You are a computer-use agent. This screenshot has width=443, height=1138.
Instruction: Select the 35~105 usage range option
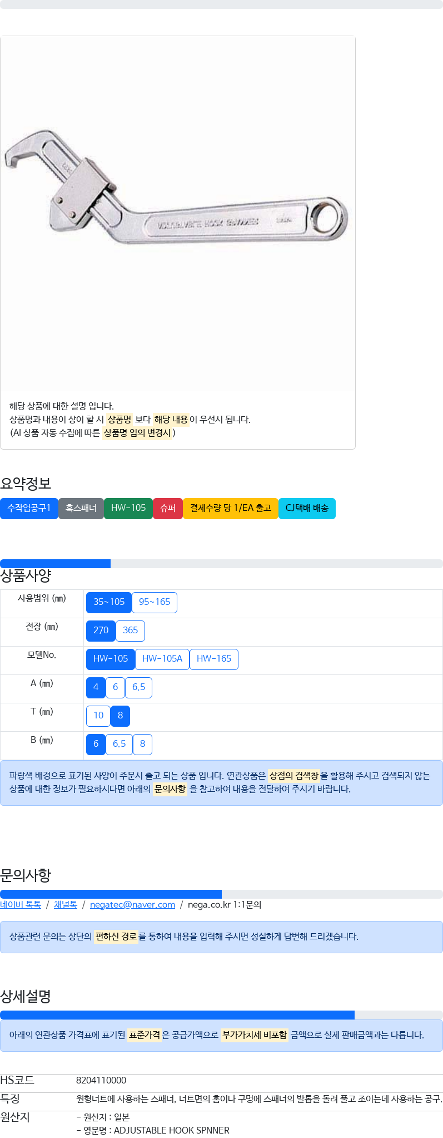tap(109, 602)
